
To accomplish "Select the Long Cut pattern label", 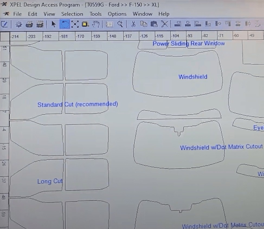I will (50, 181).
